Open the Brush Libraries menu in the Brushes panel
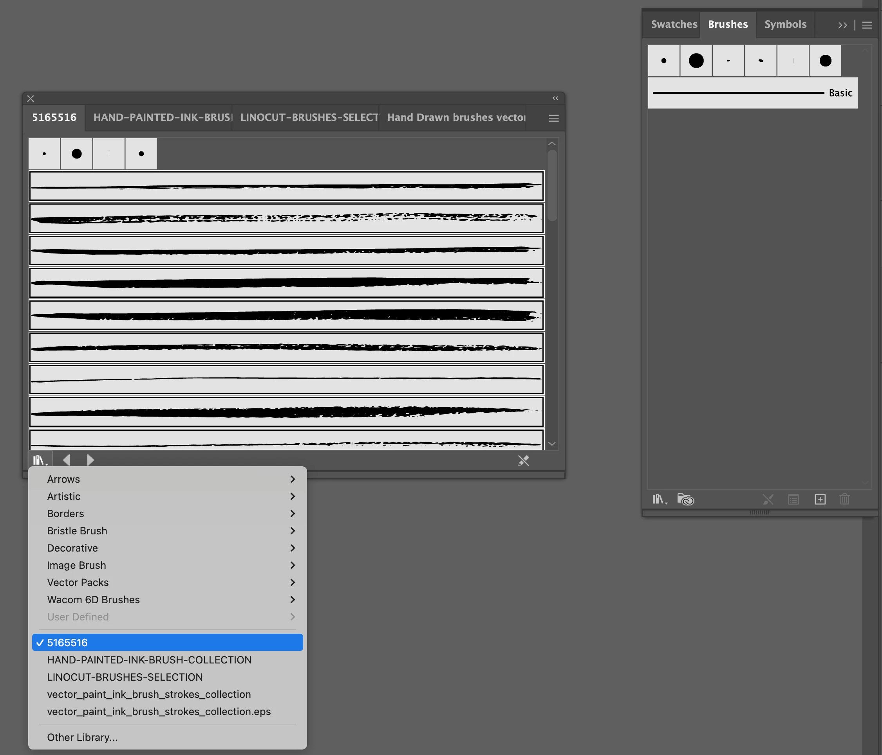 (660, 499)
